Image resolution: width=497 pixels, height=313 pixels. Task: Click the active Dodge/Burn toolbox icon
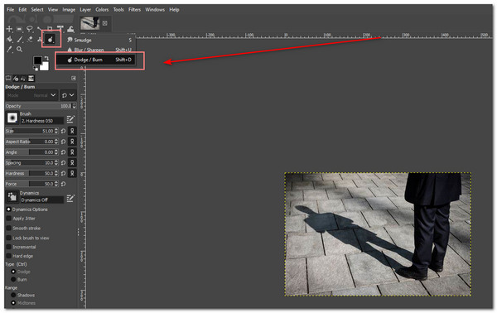pos(50,39)
